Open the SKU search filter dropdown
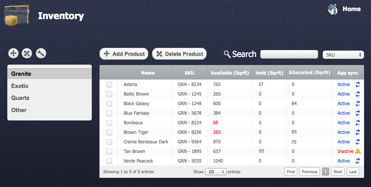This screenshot has height=187, width=371. coord(343,55)
